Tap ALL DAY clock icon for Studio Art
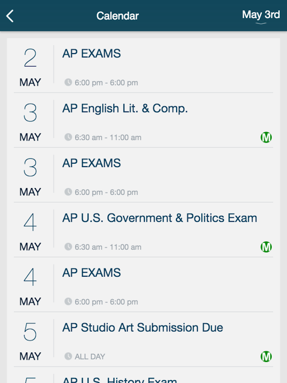This screenshot has width=287, height=383. click(x=68, y=357)
